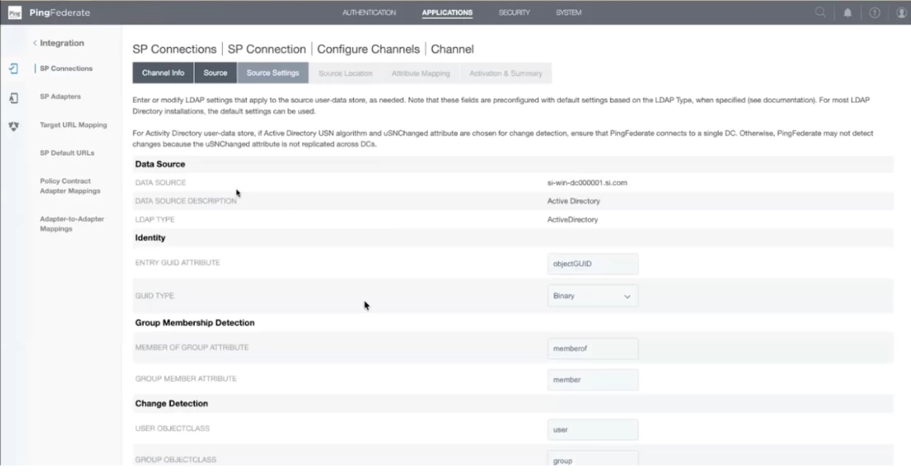Select the Source Settings tab
The height and width of the screenshot is (474, 911).
[x=273, y=73]
